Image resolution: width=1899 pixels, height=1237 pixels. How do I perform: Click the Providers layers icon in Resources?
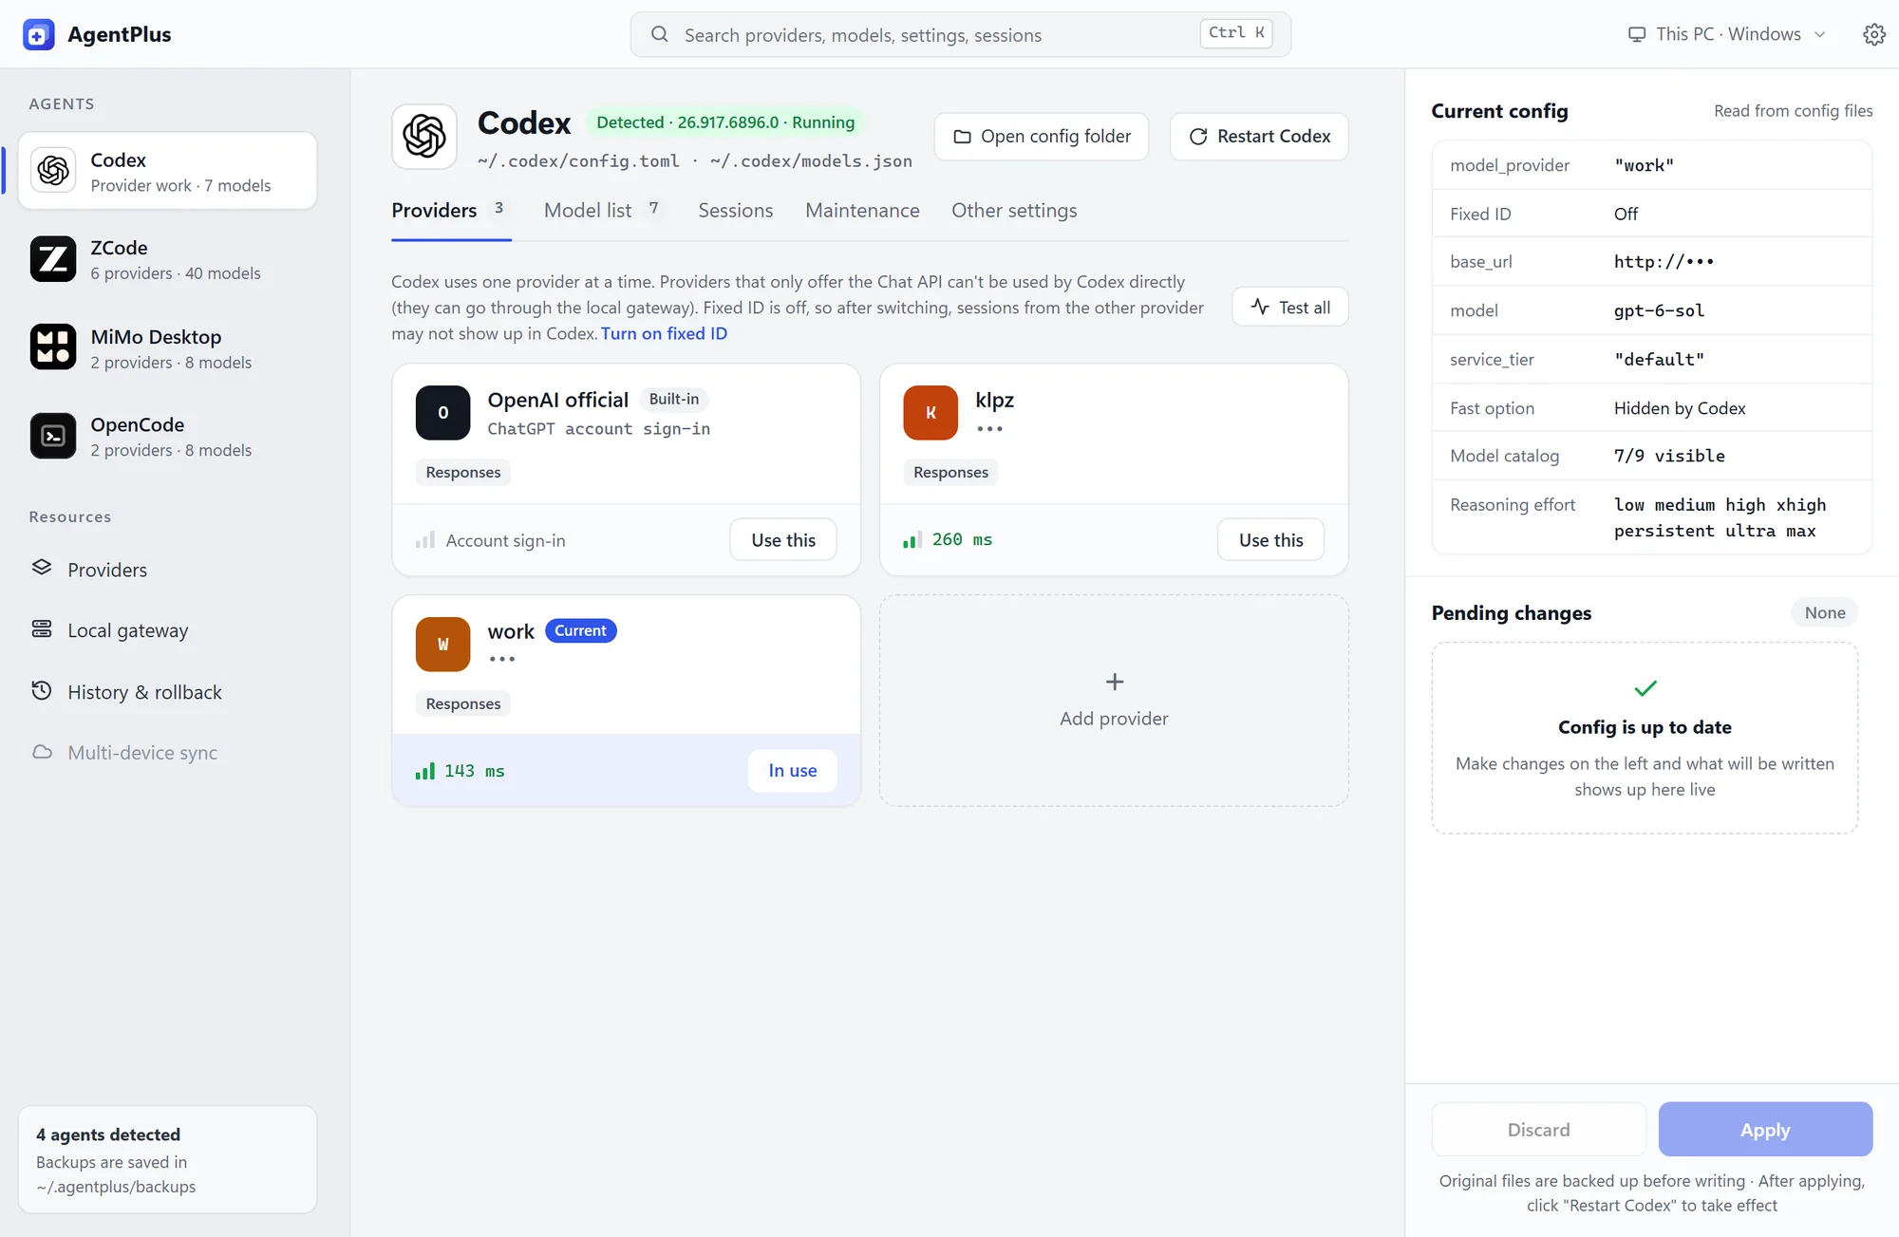click(42, 568)
